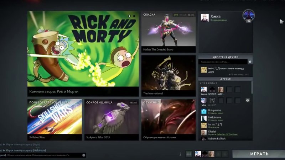Focus the party chat input field

tap(43, 155)
